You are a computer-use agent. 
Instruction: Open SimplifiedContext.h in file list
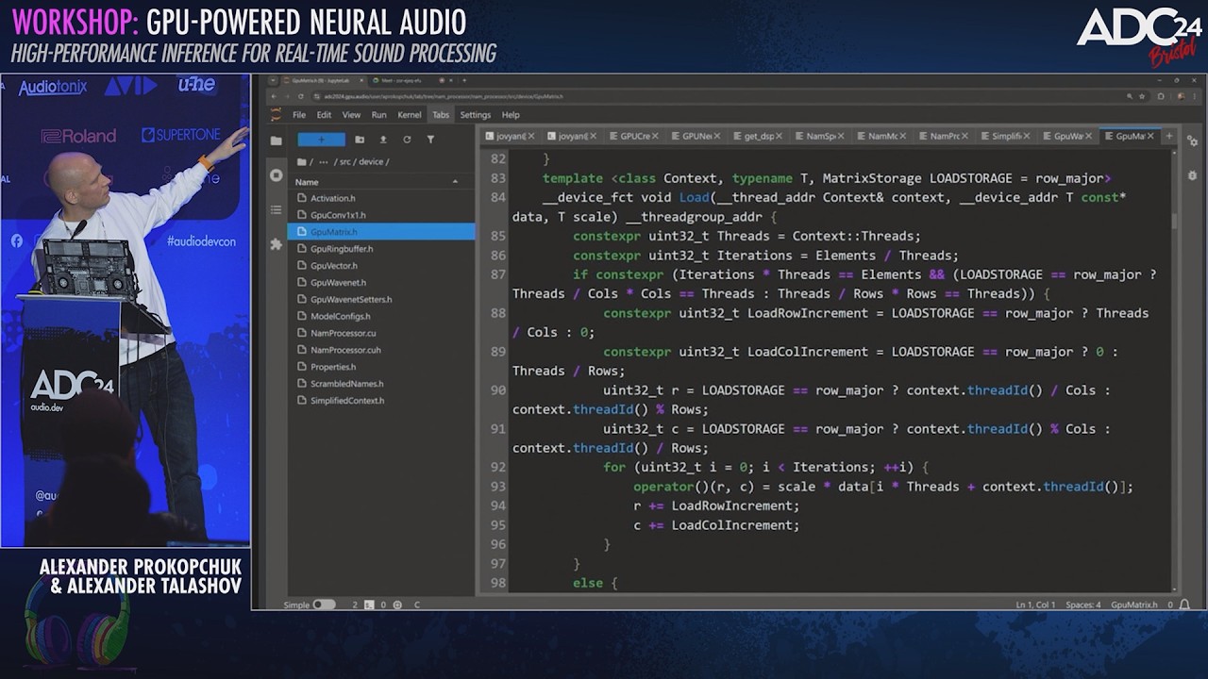click(x=381, y=401)
